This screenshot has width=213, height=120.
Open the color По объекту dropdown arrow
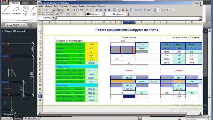(103, 14)
